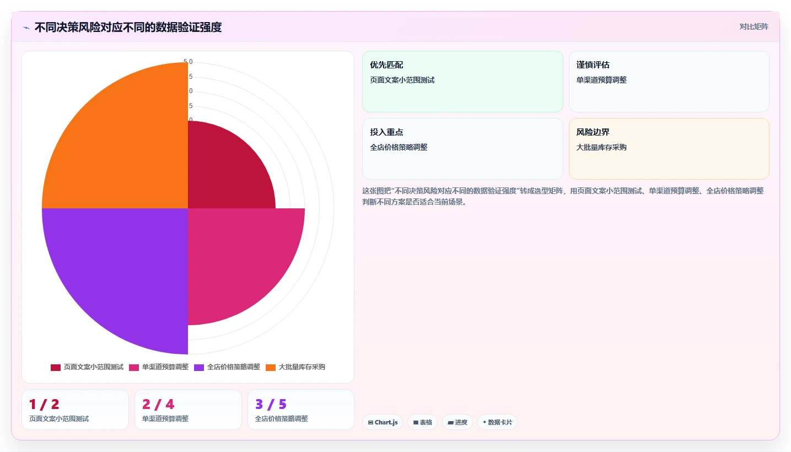Click the 5.0 axis tick label

188,62
